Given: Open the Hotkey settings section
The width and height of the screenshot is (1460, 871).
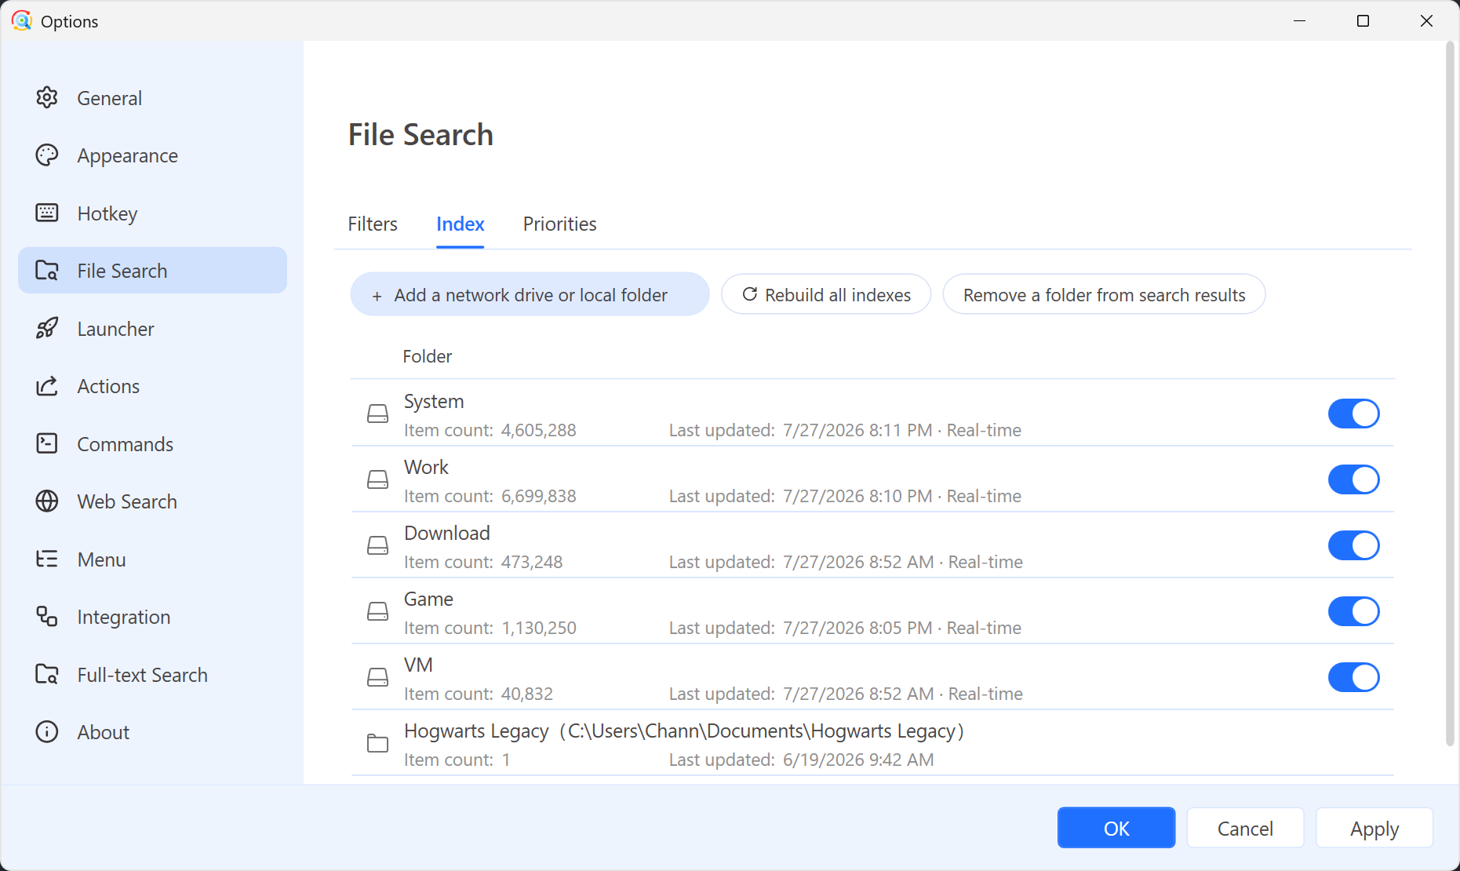Looking at the screenshot, I should coord(152,213).
